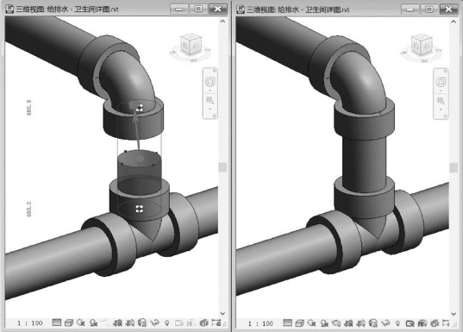This screenshot has width=463, height=332.
Task: Toggle Temporary Hide/Isolate glasses in left view
Action: 154,323
